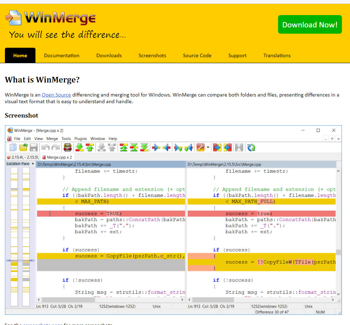Viewport: 350px width, 325px height.
Task: Click the WinMerge logo in the page header
Action: [x=51, y=18]
